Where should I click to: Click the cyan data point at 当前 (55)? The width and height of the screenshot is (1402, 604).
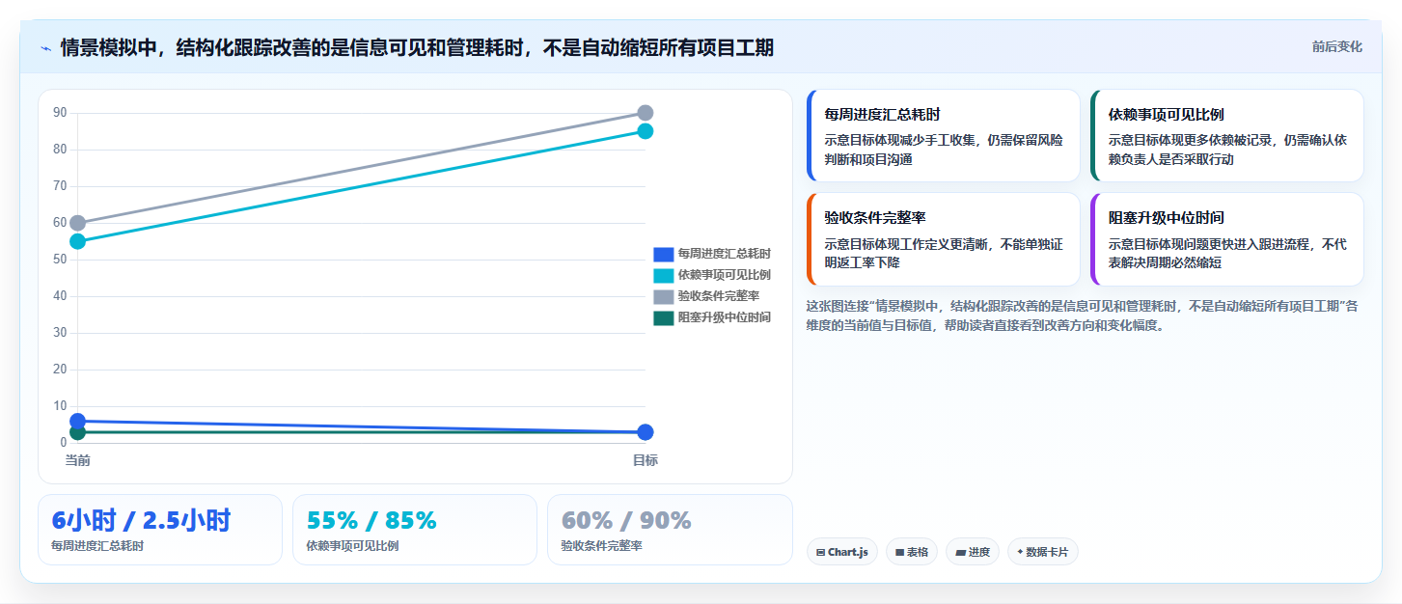[77, 241]
